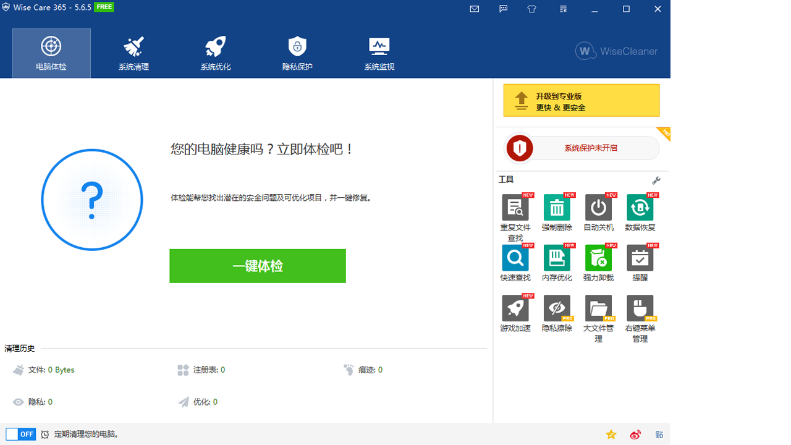Open the envelope icon in the title bar
The image size is (791, 445).
474,9
